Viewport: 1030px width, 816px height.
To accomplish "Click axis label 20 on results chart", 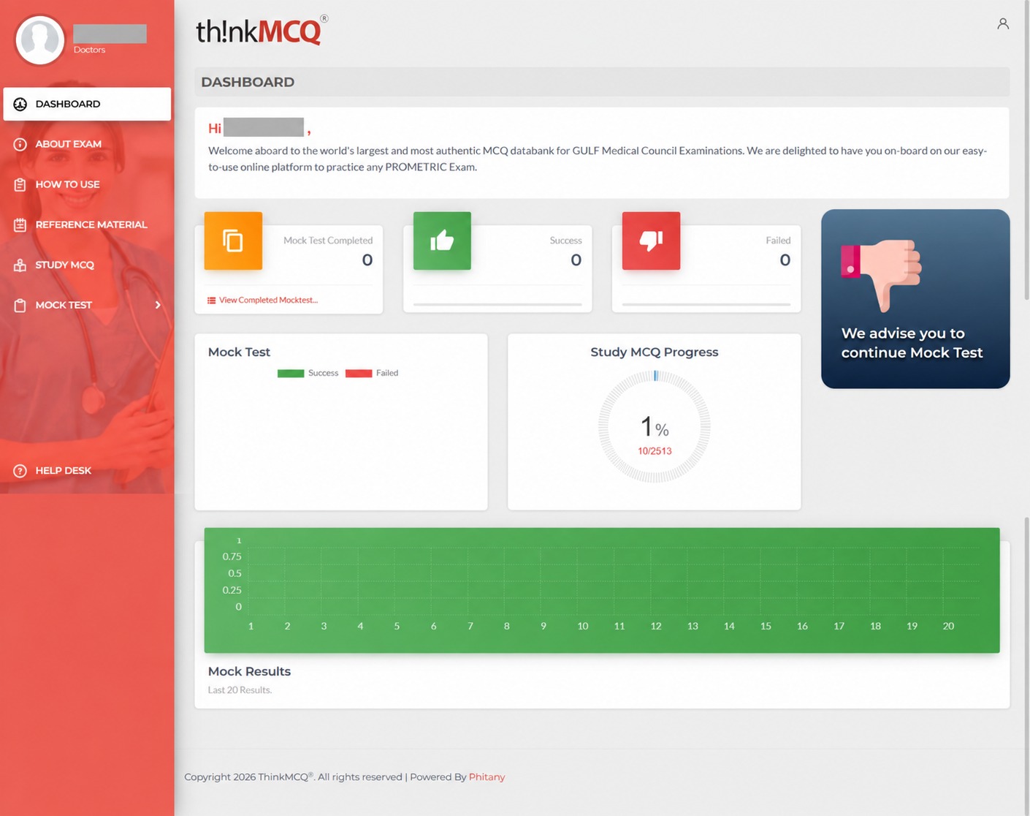I will [948, 626].
